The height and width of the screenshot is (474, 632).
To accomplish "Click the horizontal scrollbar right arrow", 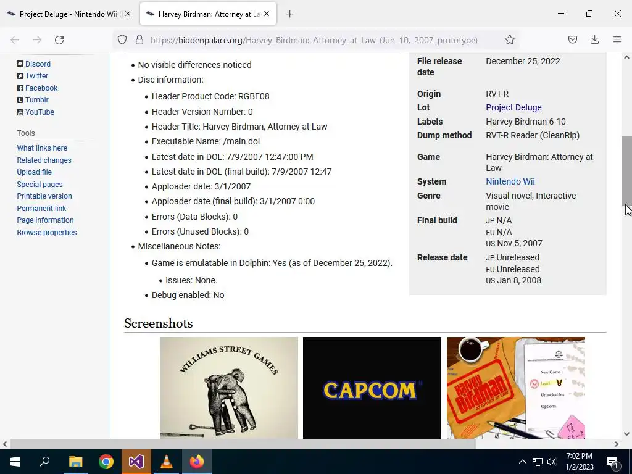I will pos(617,444).
